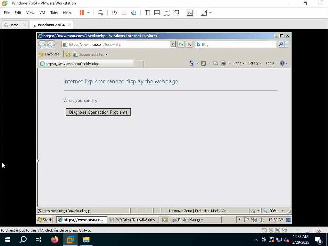Select the msn.com IE taskbar button
328x246 pixels.
[82, 220]
